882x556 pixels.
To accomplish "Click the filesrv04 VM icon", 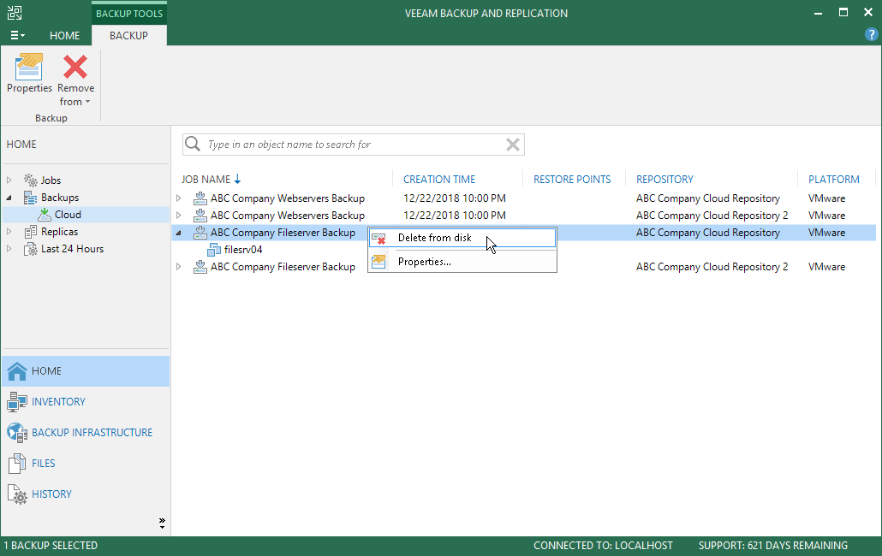I will [x=214, y=250].
